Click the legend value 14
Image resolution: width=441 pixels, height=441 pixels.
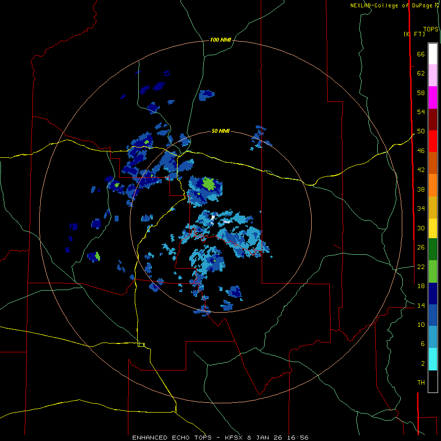[421, 306]
